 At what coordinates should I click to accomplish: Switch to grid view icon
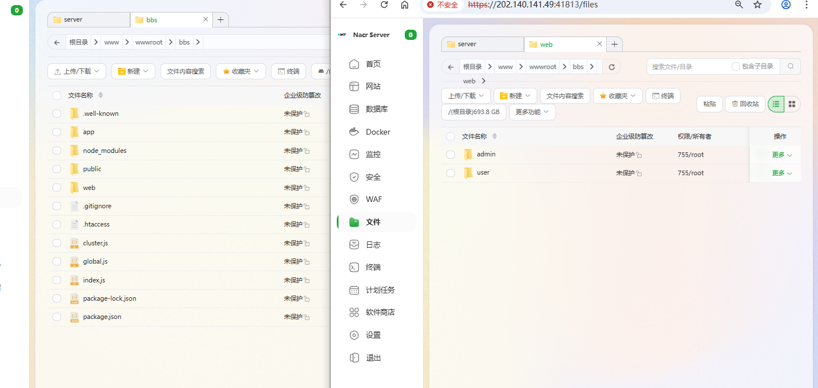coord(792,104)
